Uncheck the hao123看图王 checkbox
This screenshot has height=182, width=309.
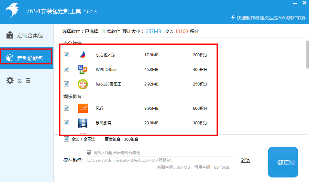coord(66,84)
